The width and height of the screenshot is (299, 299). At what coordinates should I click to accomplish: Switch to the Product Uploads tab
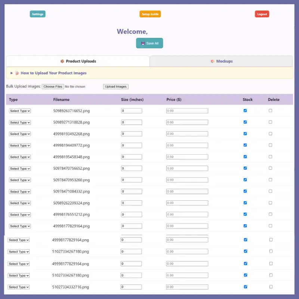pyautogui.click(x=78, y=61)
